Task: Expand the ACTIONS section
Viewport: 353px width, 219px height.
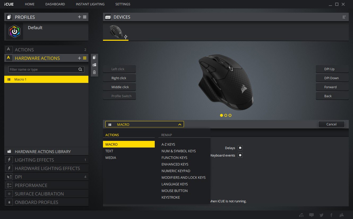Action: [46, 50]
